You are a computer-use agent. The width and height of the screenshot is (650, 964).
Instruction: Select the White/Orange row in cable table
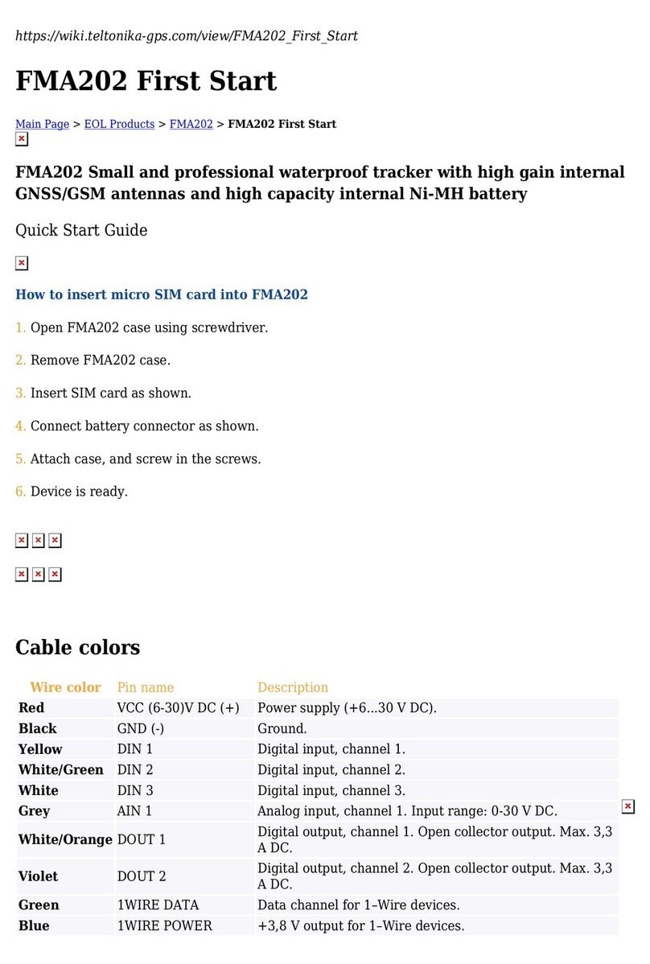tap(318, 839)
